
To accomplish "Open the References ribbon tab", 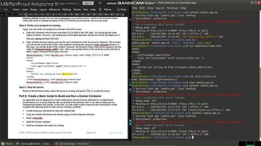I will pos(54,10).
